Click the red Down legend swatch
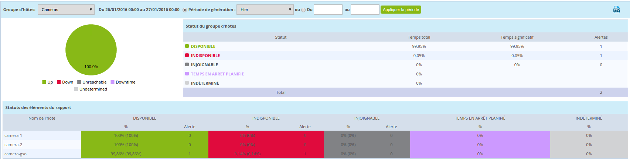Screen dimensions: 630x159 (59, 82)
